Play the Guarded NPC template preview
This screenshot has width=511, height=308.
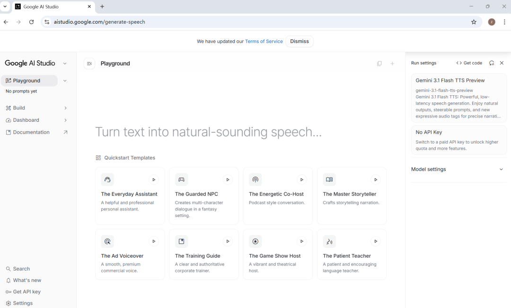click(x=228, y=180)
